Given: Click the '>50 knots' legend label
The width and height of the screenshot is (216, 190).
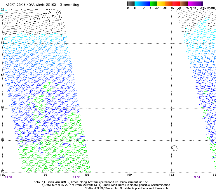Looking at the screenshot, I should pos(208,8).
